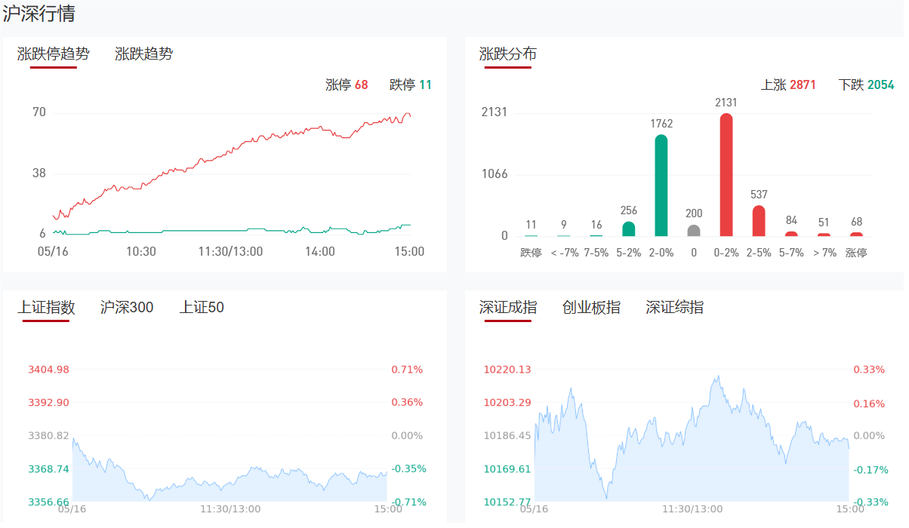Click the 10220.13 upper price level
The width and height of the screenshot is (909, 528).
[507, 370]
